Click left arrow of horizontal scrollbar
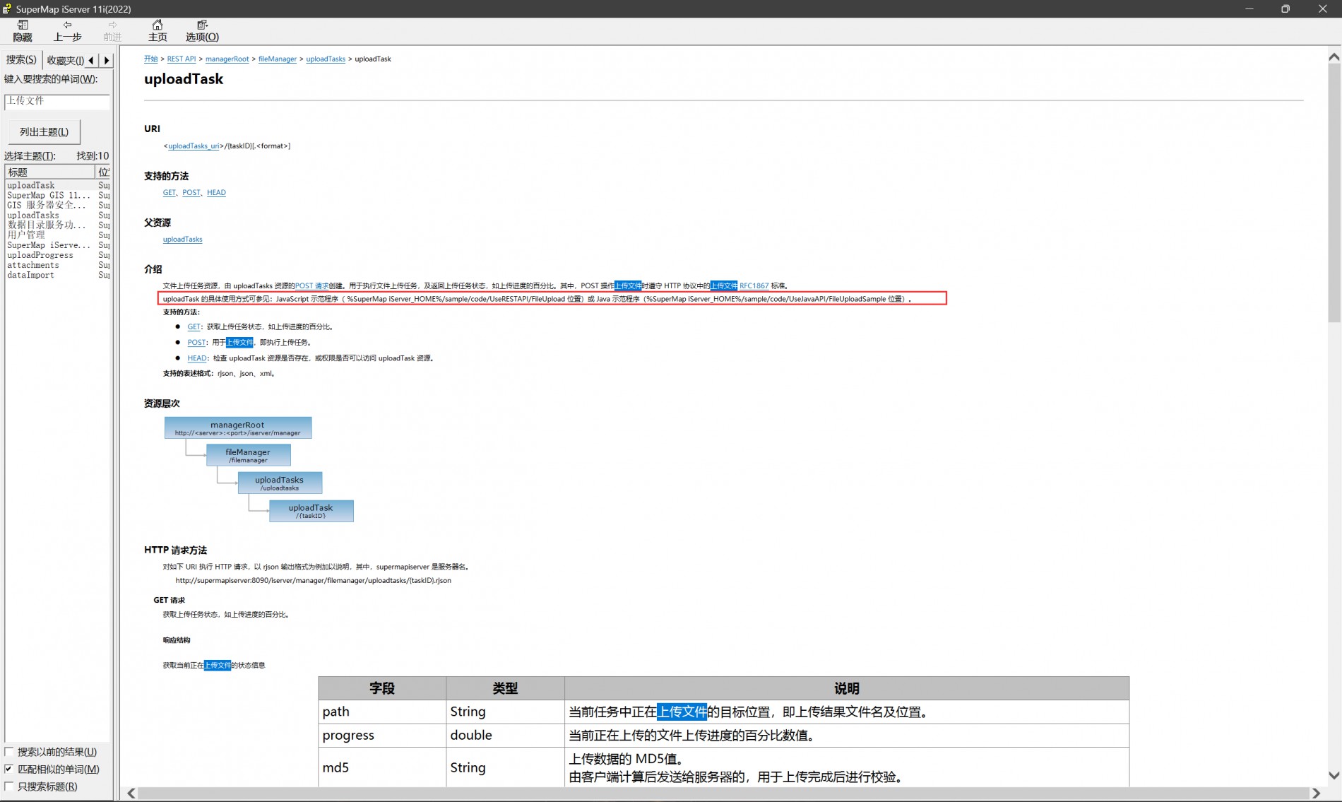Image resolution: width=1342 pixels, height=802 pixels. point(131,794)
